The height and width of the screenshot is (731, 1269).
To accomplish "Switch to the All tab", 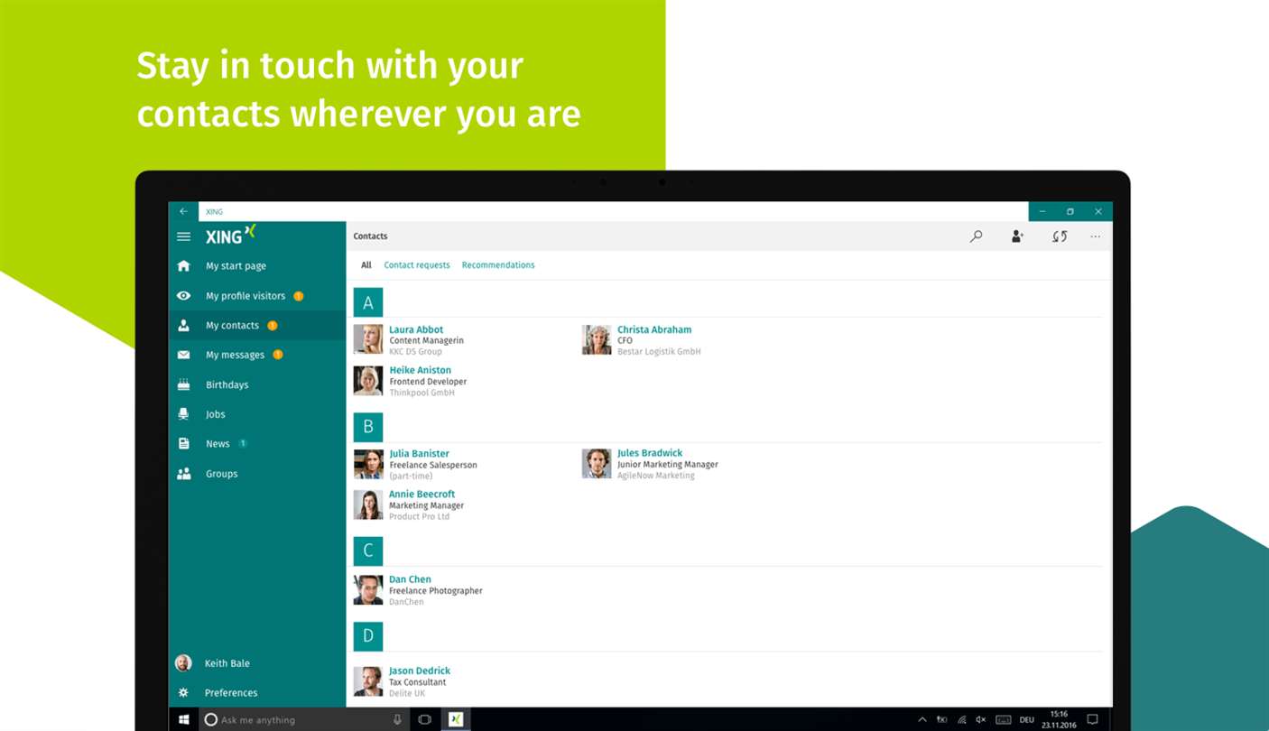I will pos(366,265).
